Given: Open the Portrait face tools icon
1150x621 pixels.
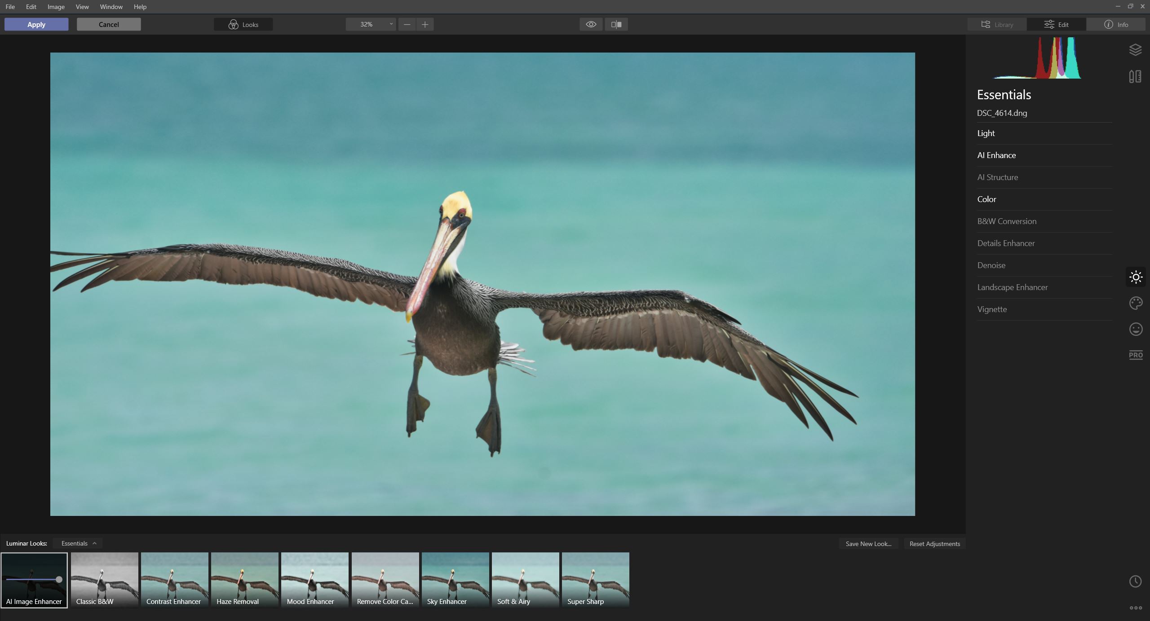Looking at the screenshot, I should (x=1136, y=329).
